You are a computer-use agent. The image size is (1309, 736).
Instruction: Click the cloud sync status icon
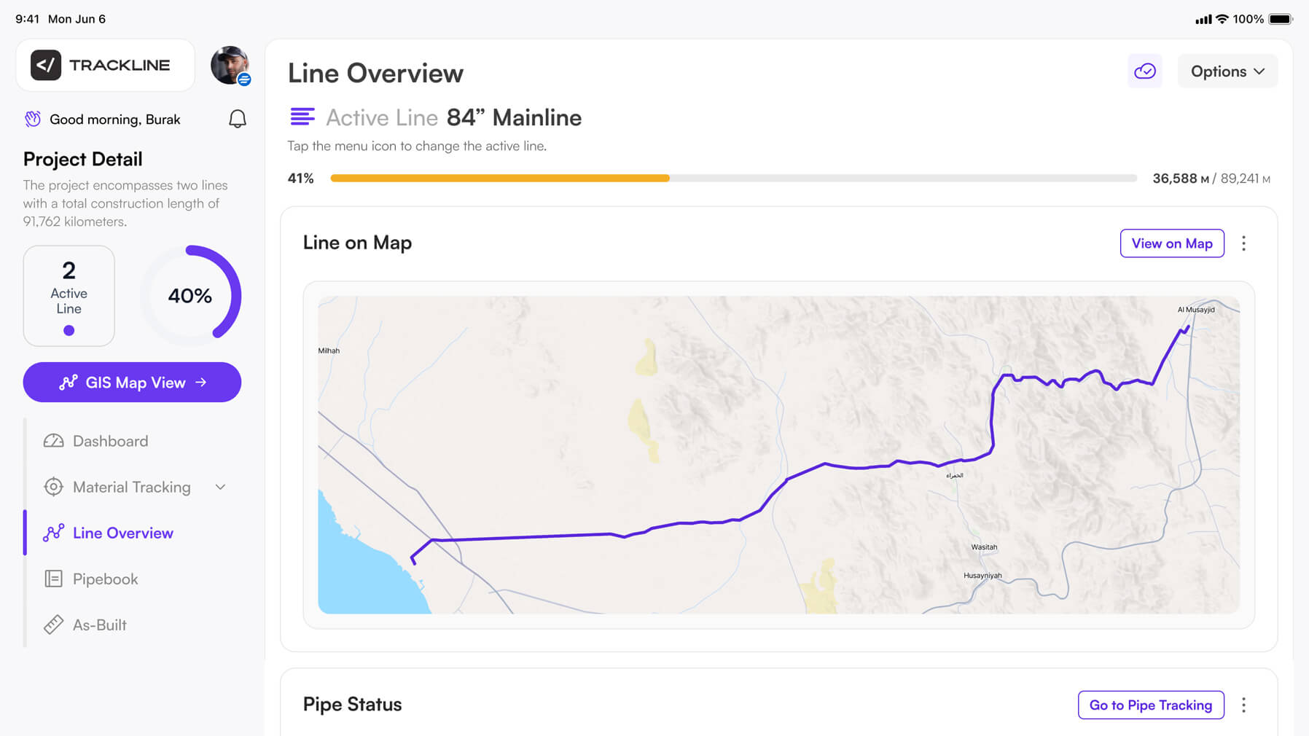coord(1144,71)
